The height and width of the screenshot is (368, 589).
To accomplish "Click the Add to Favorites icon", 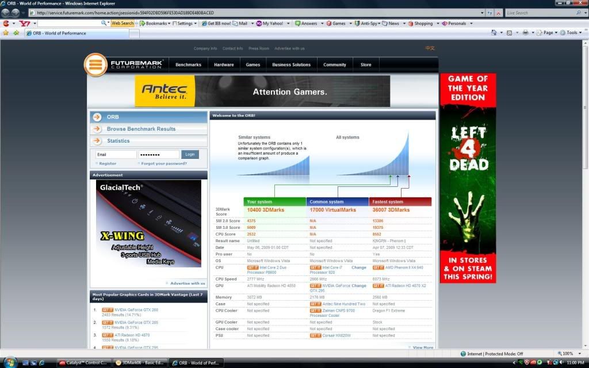I will [x=16, y=33].
